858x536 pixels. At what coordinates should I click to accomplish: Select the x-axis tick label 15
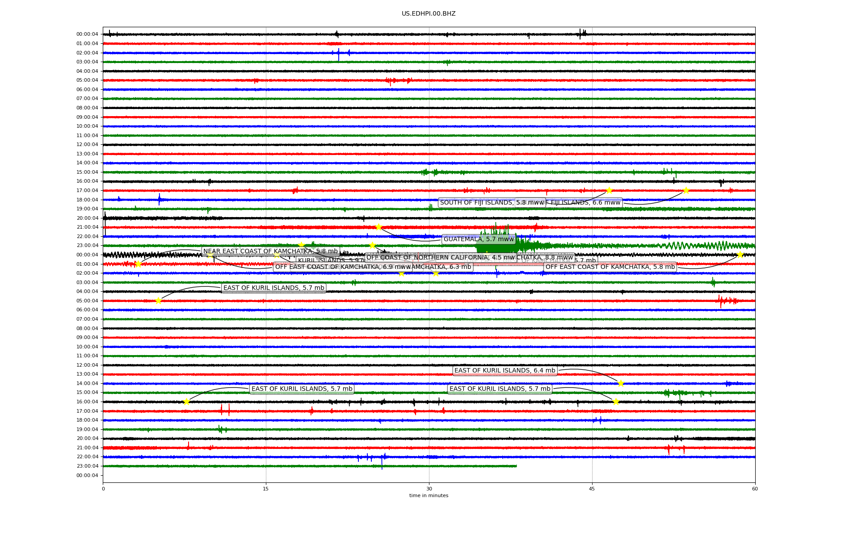coord(266,489)
